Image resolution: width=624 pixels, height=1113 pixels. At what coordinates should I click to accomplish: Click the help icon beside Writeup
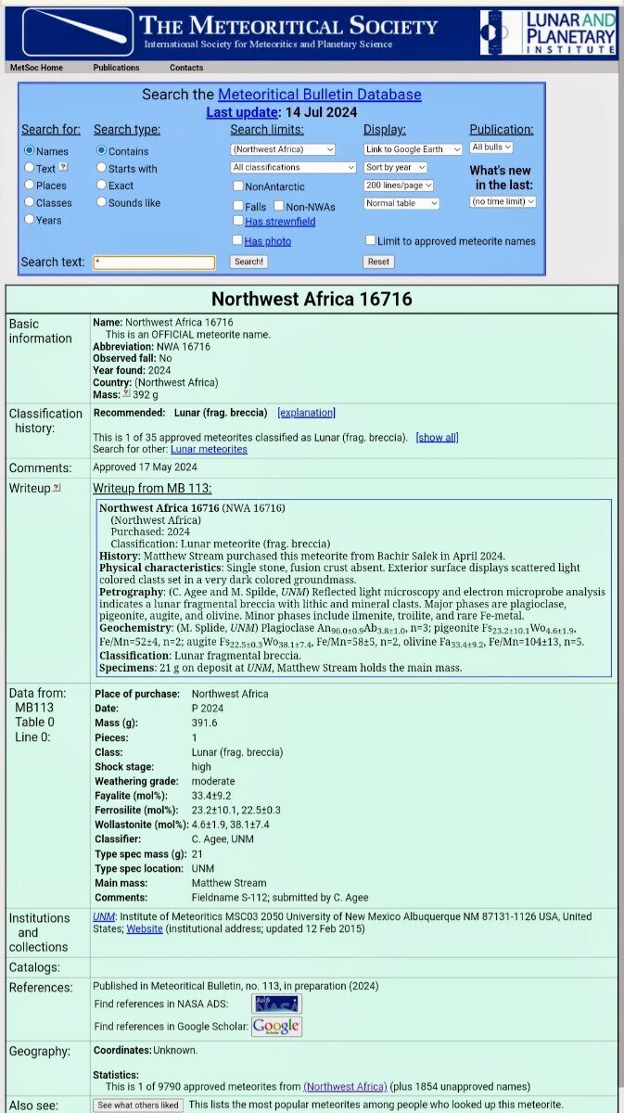[57, 488]
